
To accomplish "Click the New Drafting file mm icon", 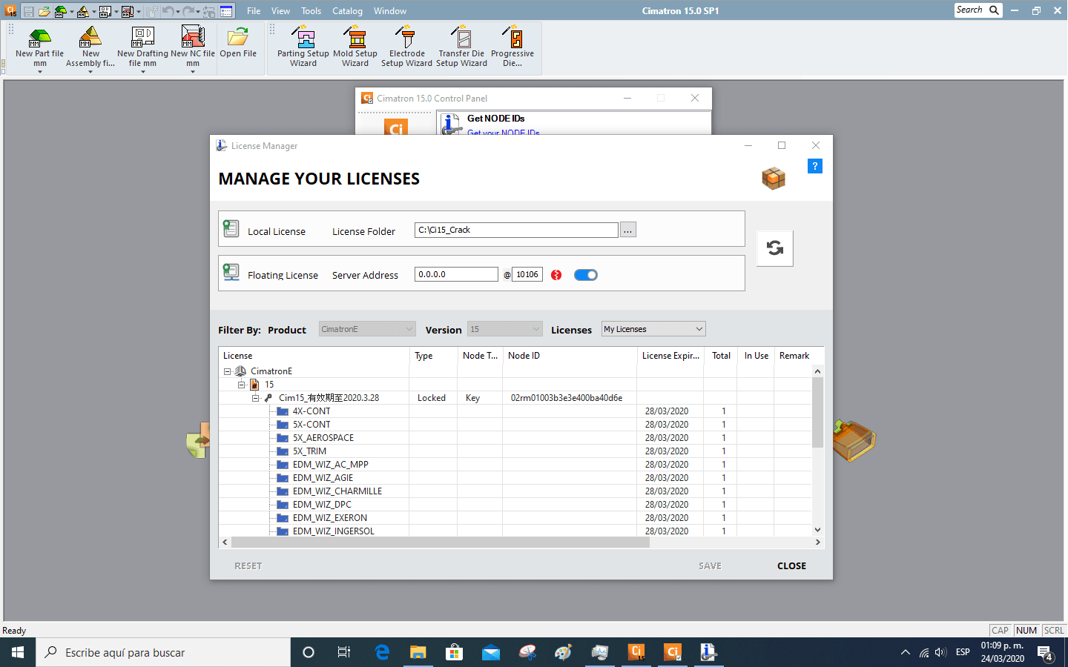I will coord(142,36).
